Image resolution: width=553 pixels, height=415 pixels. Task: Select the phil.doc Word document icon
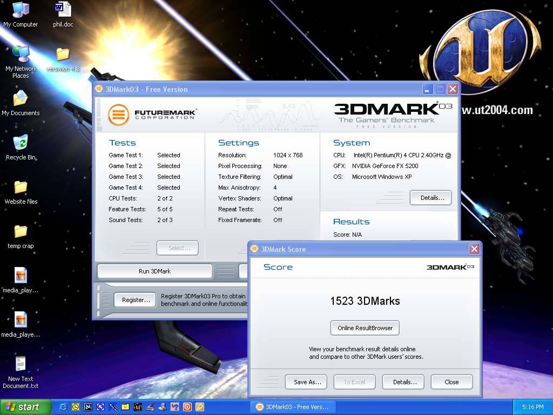point(63,14)
